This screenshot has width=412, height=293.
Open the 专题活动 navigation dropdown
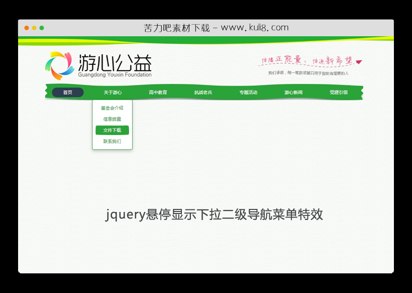click(x=248, y=92)
